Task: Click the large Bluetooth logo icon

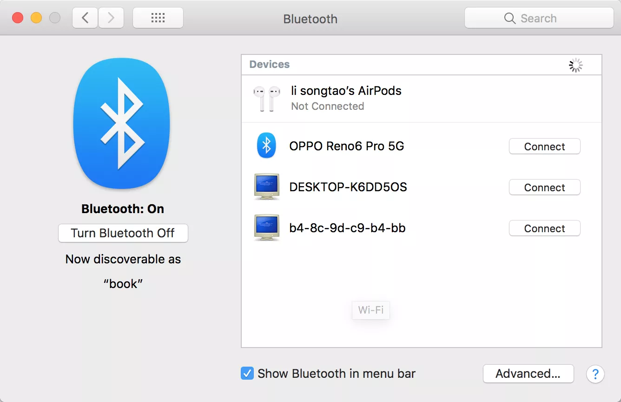Action: tap(122, 123)
